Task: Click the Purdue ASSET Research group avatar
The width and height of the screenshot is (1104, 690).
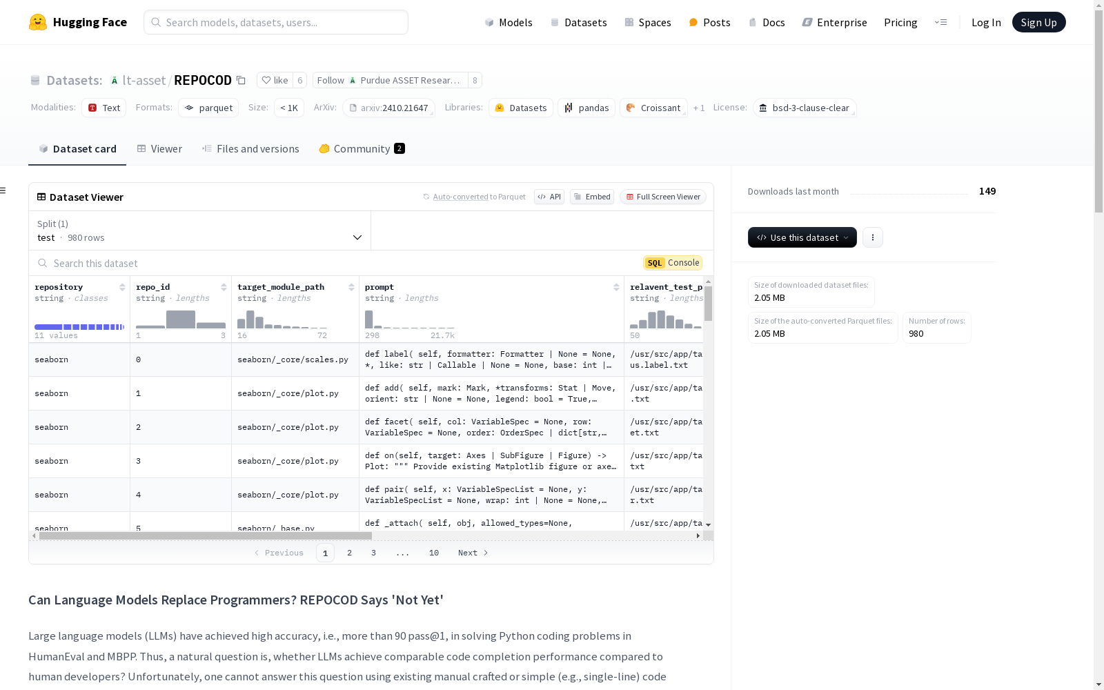Action: point(353,81)
